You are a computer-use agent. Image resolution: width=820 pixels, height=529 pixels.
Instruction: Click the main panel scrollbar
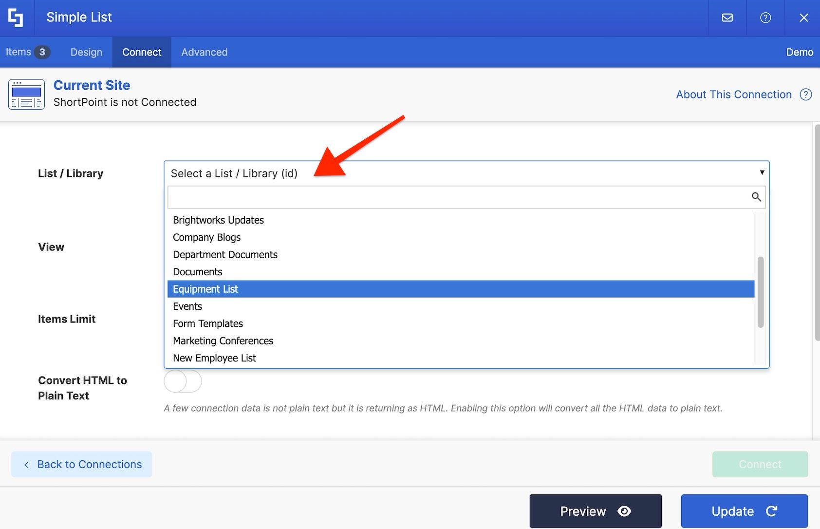point(817,232)
